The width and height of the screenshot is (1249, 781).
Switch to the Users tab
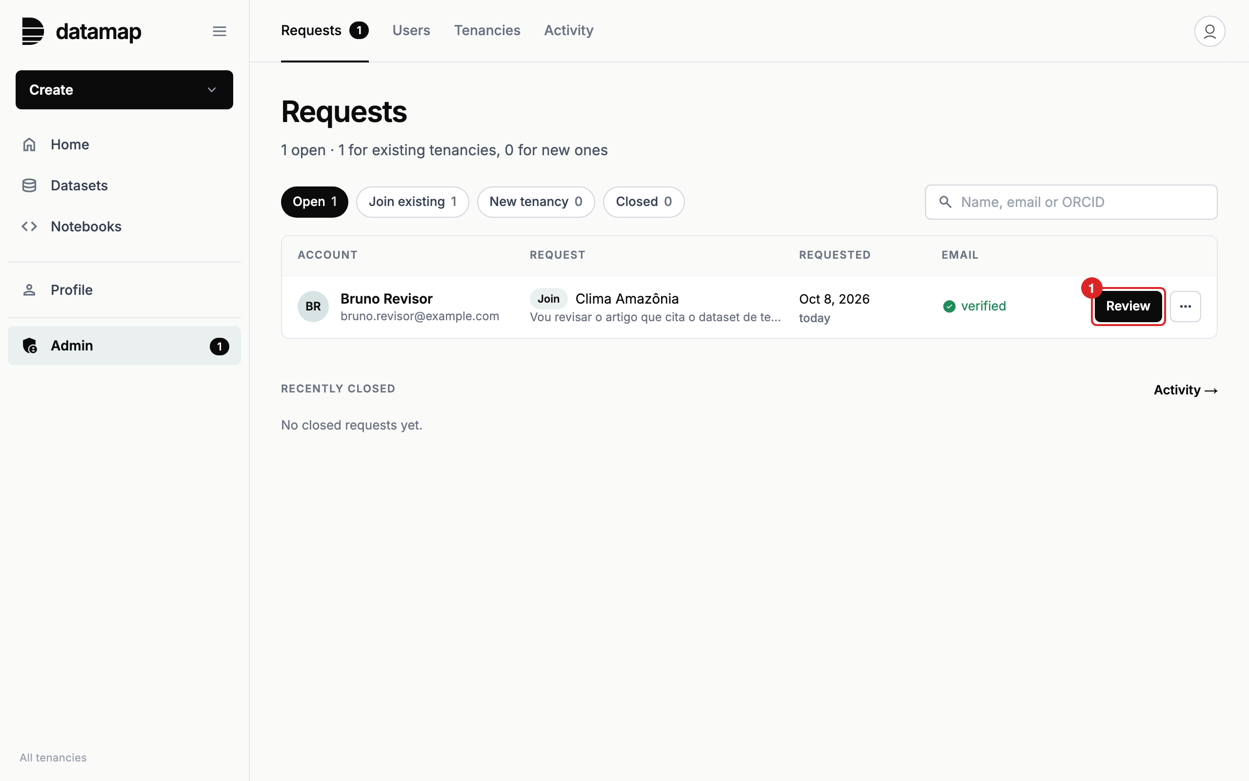coord(411,30)
